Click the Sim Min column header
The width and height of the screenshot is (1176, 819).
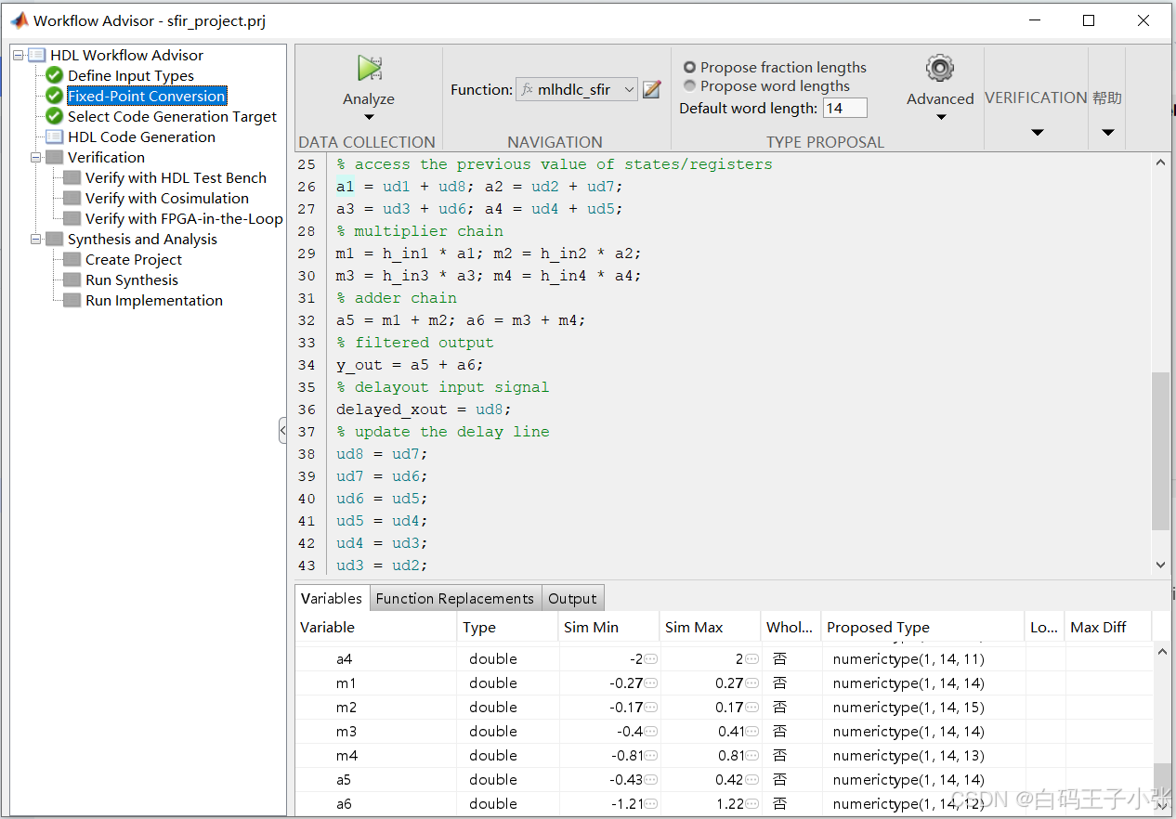click(609, 627)
